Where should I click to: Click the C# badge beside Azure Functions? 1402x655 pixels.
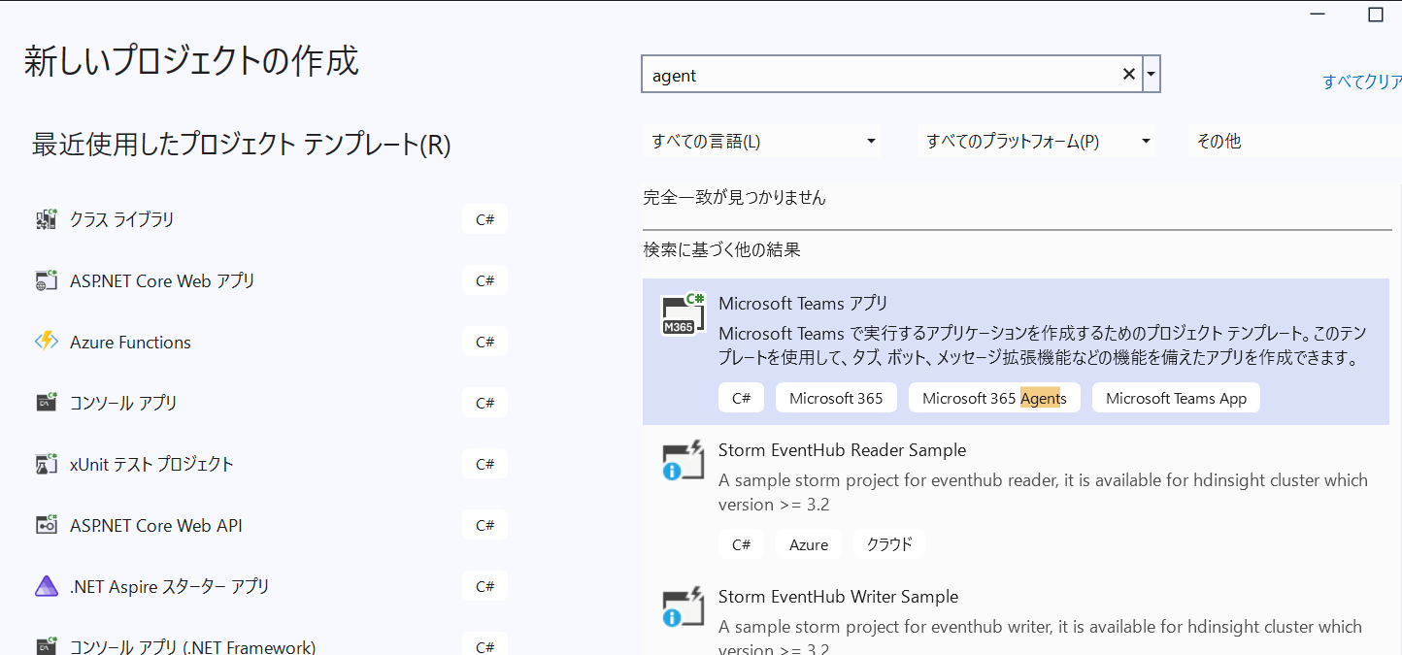pyautogui.click(x=484, y=342)
